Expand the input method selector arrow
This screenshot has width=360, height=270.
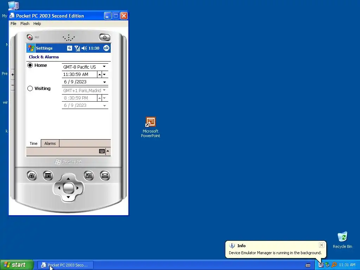108,151
